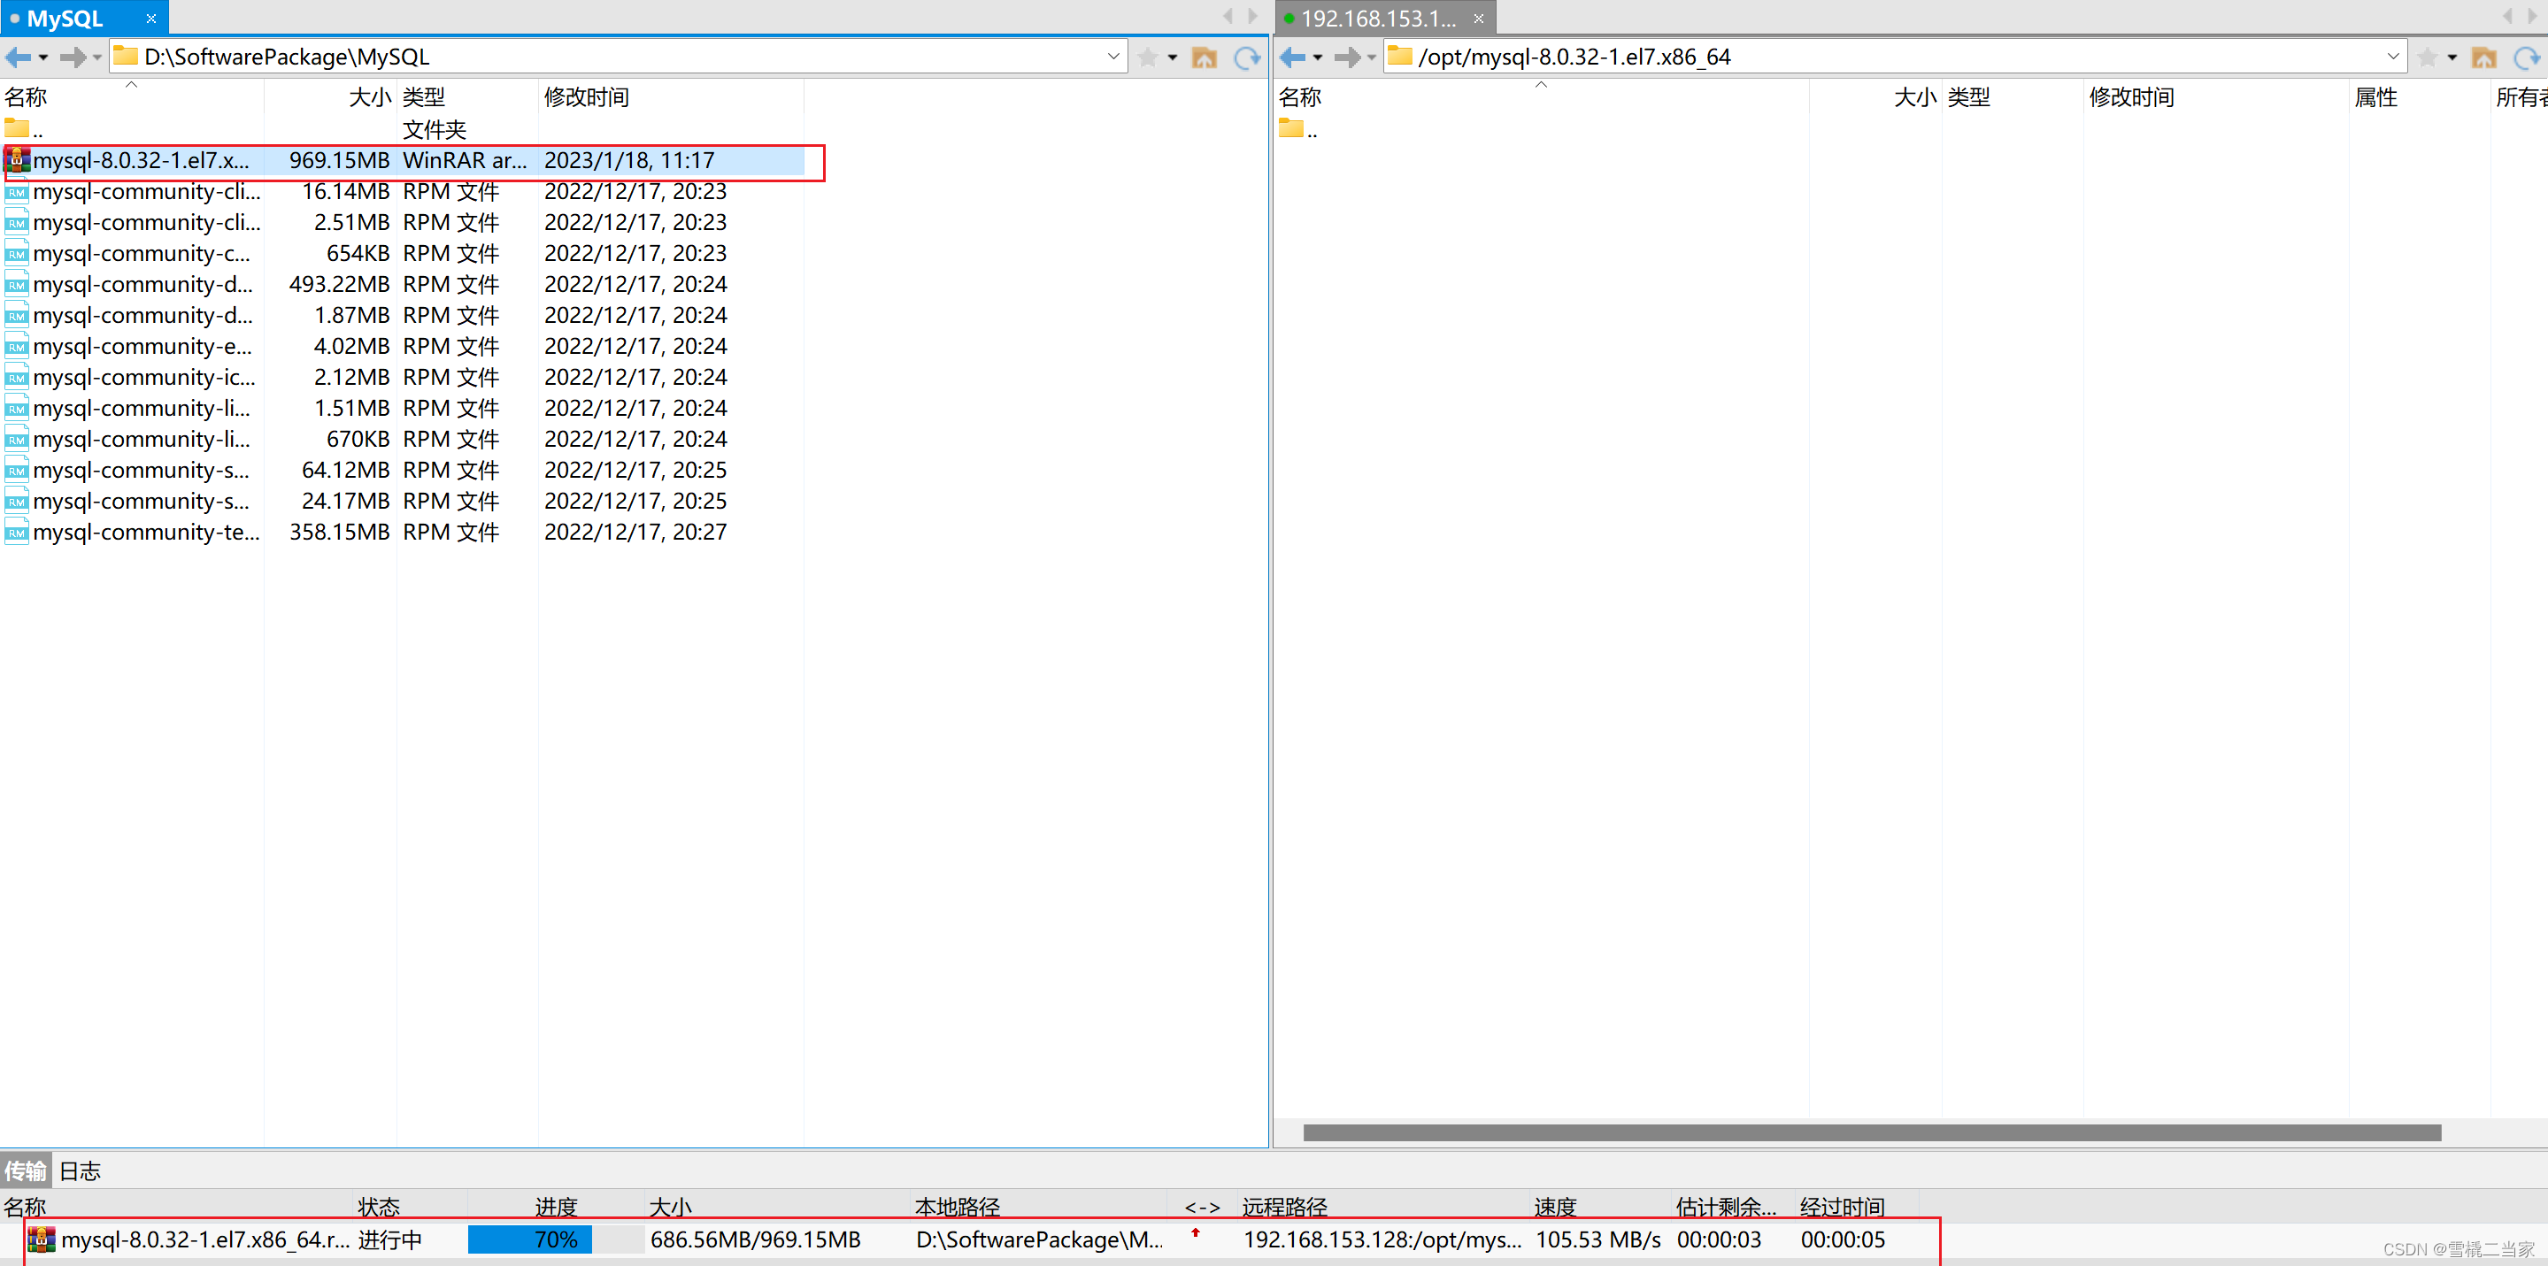Select the 358.15MB mysql-community-te RPM file
This screenshot has height=1266, width=2548.
(403, 532)
